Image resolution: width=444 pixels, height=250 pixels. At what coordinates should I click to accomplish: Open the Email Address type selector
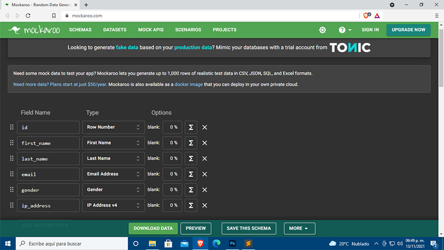pyautogui.click(x=113, y=174)
